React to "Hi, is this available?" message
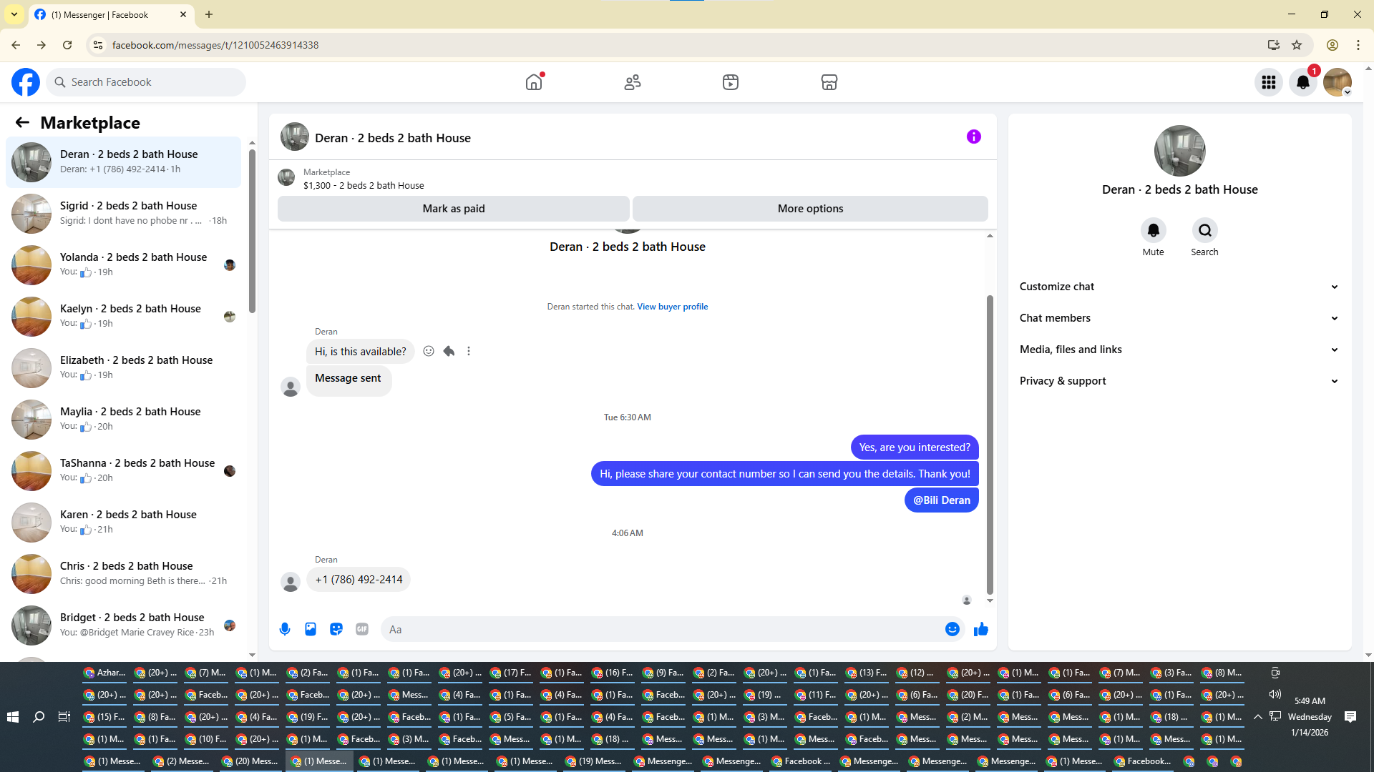 tap(429, 351)
